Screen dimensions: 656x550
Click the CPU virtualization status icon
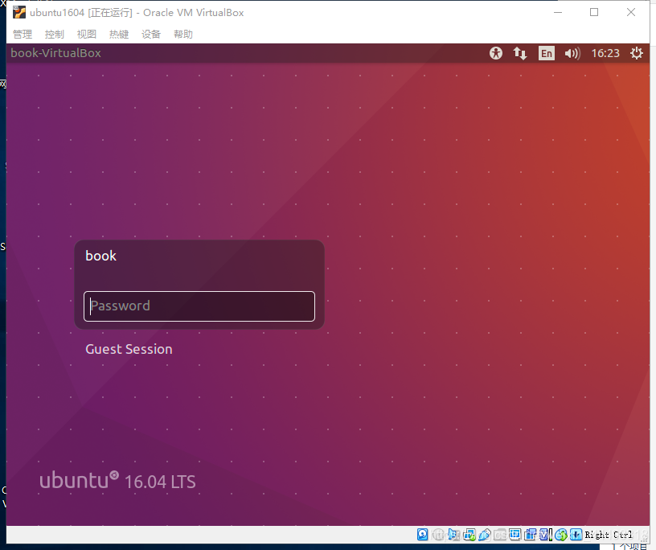pyautogui.click(x=546, y=535)
